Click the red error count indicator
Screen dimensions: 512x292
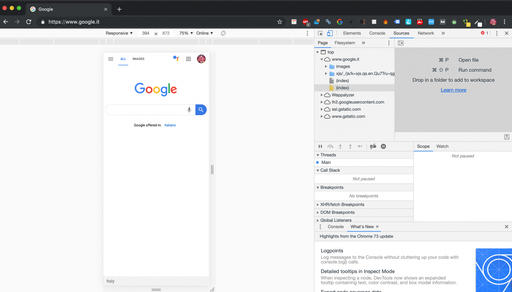[x=484, y=33]
